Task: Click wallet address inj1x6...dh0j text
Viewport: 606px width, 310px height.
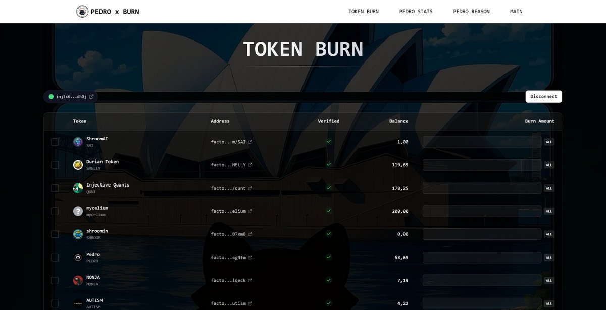Action: tap(71, 96)
